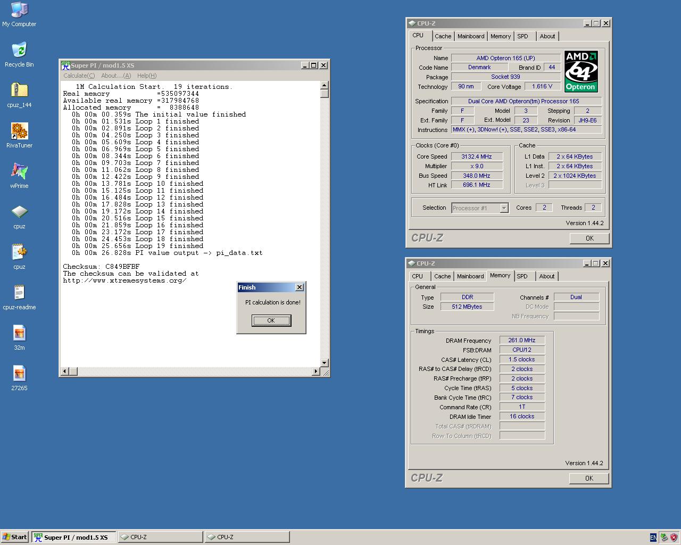681x545 pixels.
Task: Click the Core Speed 3132.4 MHz field
Action: coord(477,156)
